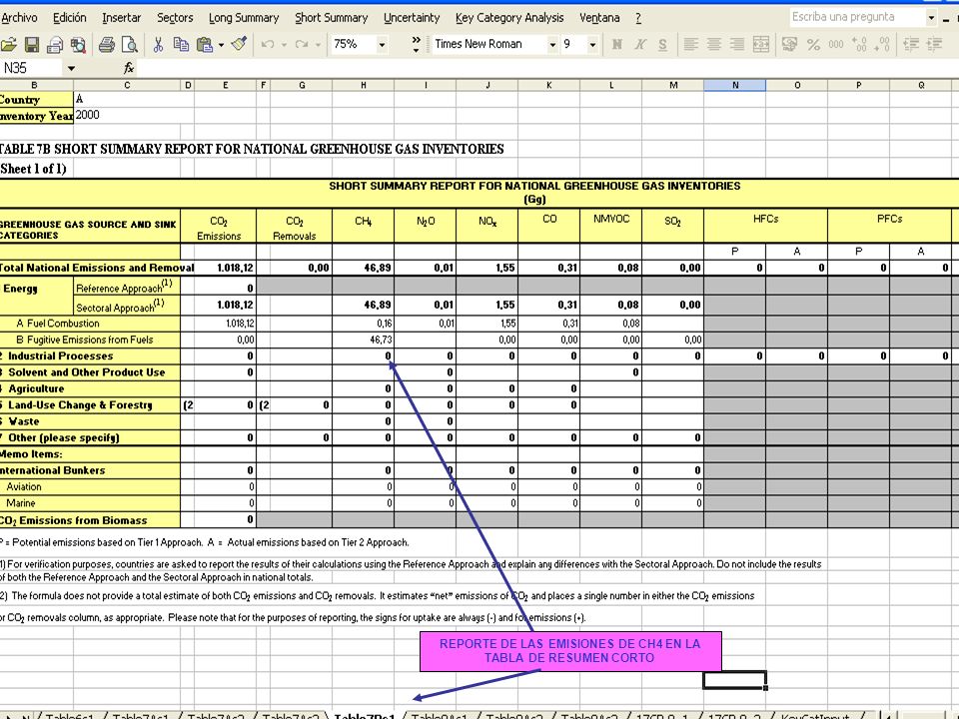Select the '46,73' fugitive CH4 cell

[x=364, y=340]
